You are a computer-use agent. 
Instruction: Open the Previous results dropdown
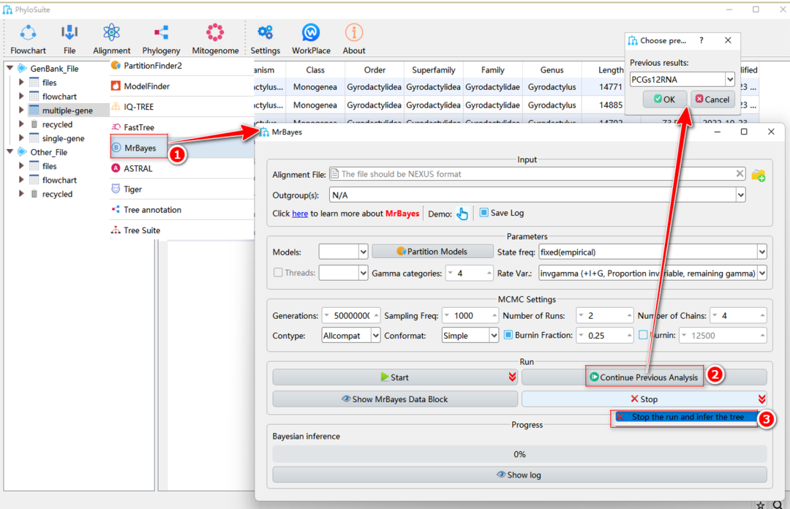tap(729, 79)
